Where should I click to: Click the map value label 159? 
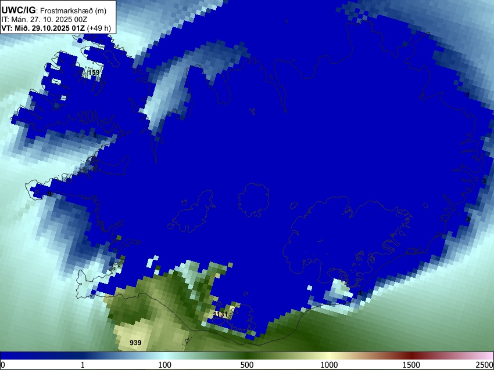(94, 72)
